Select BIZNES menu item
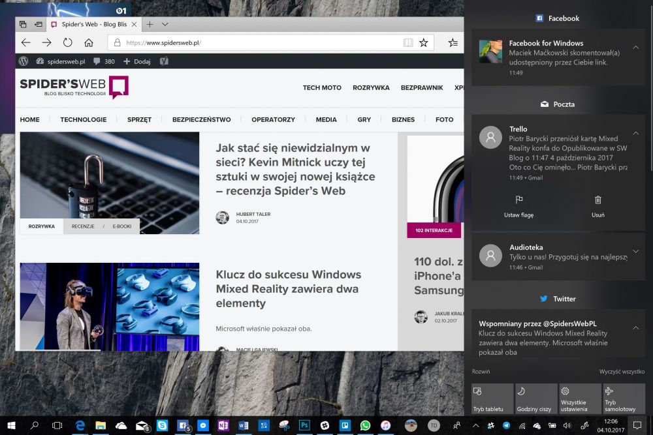This screenshot has width=653, height=435. click(403, 120)
